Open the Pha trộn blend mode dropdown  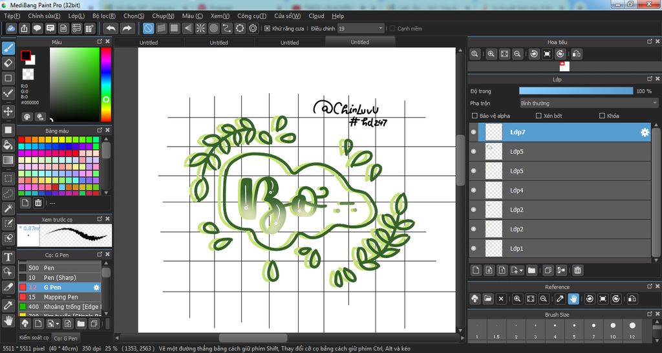coord(589,103)
